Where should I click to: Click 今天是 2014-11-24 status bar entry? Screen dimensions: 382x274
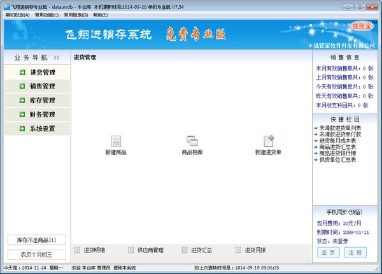pyautogui.click(x=33, y=268)
